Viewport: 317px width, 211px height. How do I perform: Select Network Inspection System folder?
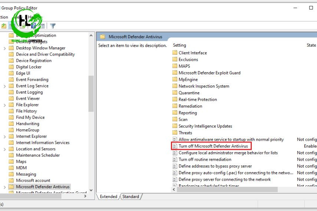tap(204, 86)
